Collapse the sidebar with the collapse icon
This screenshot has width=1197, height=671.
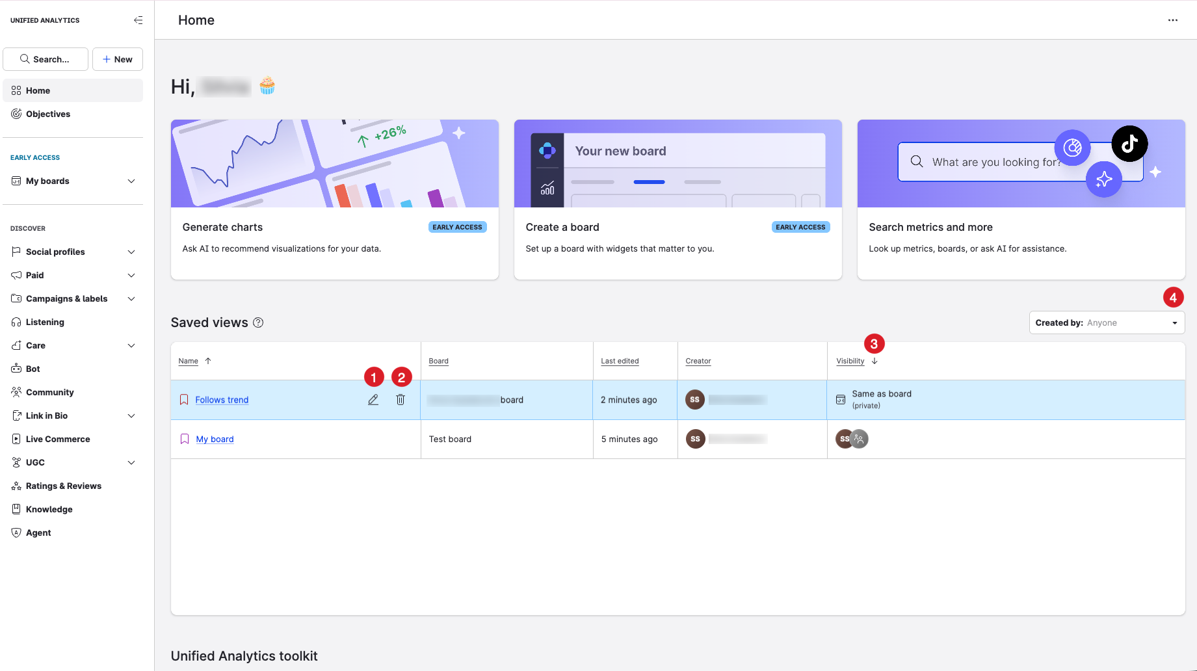pyautogui.click(x=138, y=20)
